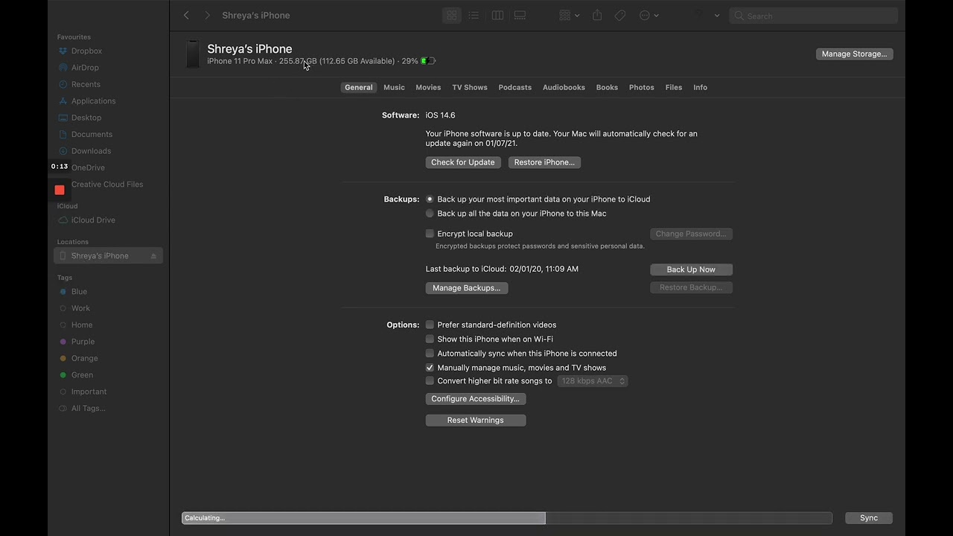
Task: Select Shreya's iPhone in Locations
Action: (108, 256)
